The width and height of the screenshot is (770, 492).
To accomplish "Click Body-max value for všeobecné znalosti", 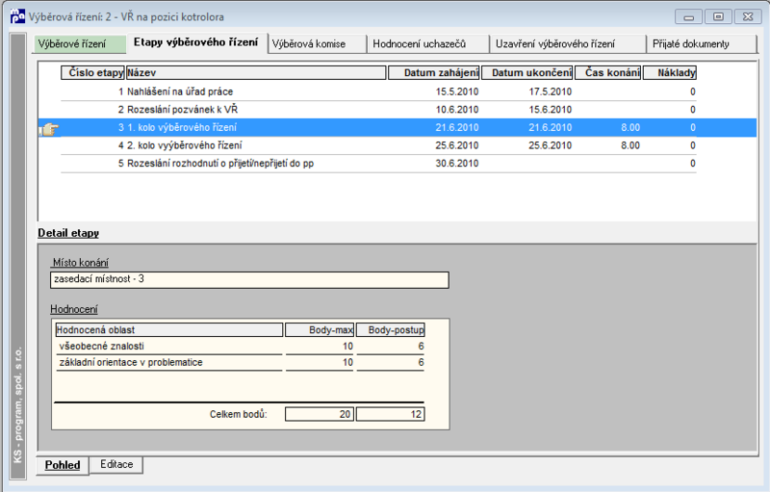I will point(347,347).
